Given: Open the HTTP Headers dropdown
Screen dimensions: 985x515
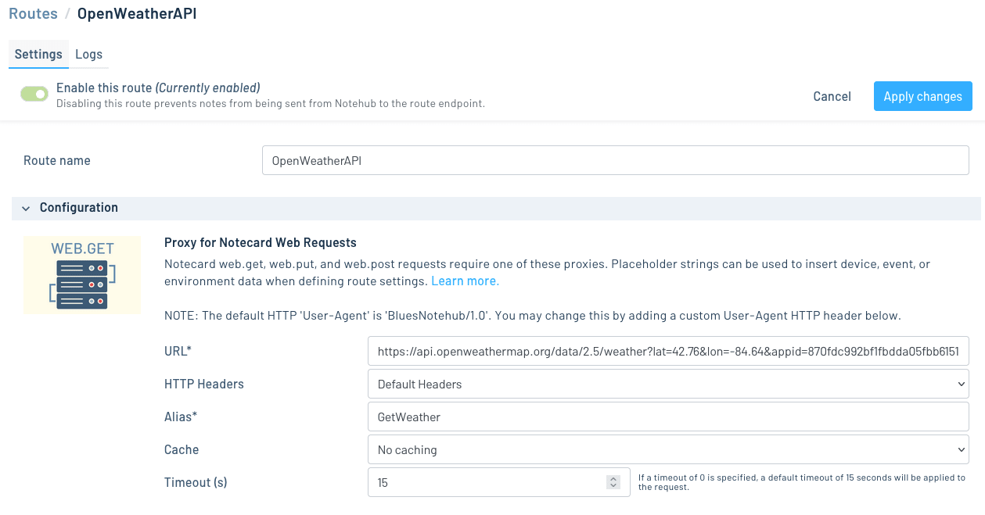Looking at the screenshot, I should coord(668,384).
